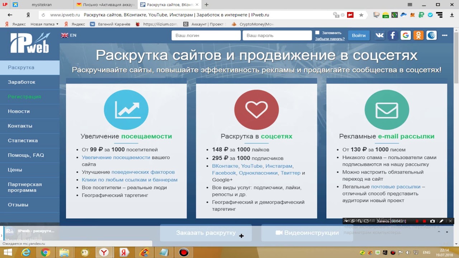This screenshot has width=459, height=258.
Task: Open the поведенческих факторов link
Action: [x=143, y=172]
